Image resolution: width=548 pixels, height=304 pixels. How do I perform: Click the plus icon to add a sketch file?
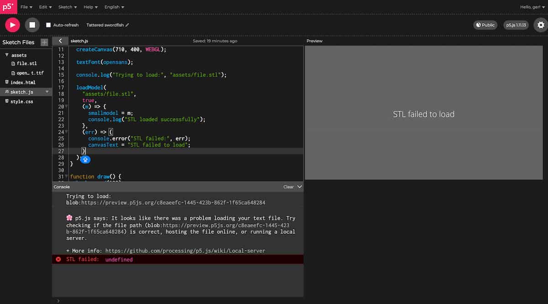[44, 42]
